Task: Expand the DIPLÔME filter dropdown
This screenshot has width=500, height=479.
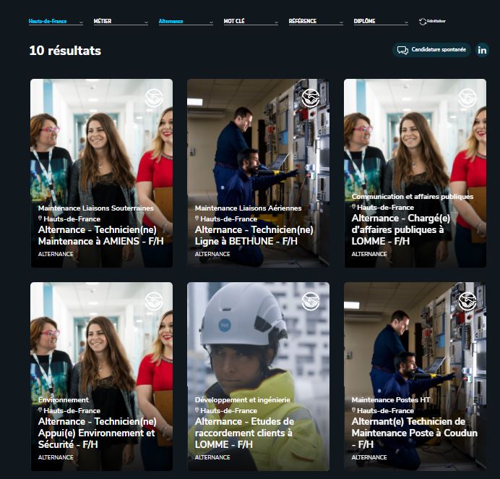Action: (x=381, y=22)
